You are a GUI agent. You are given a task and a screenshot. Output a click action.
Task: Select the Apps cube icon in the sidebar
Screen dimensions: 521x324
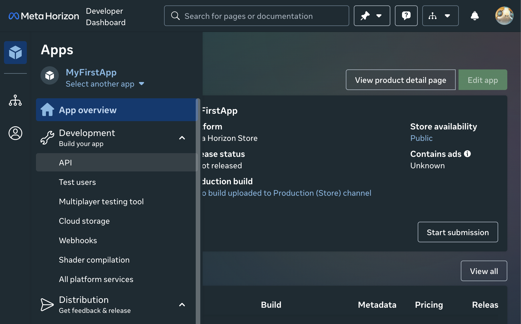click(15, 52)
